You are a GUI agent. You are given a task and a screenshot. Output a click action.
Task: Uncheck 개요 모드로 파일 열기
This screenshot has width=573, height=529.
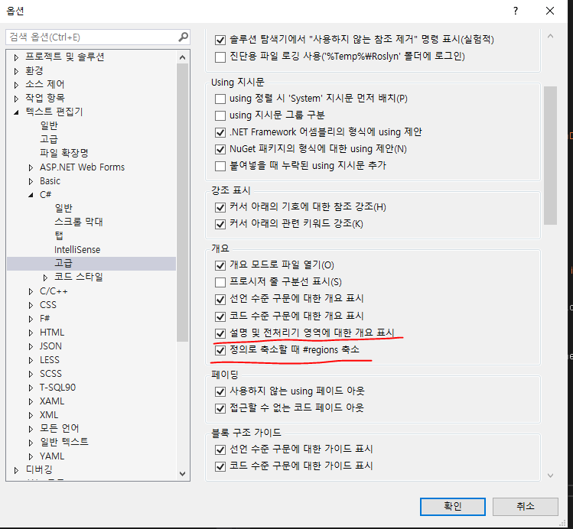pos(220,265)
